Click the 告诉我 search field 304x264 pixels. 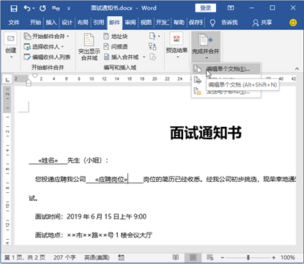pos(229,23)
